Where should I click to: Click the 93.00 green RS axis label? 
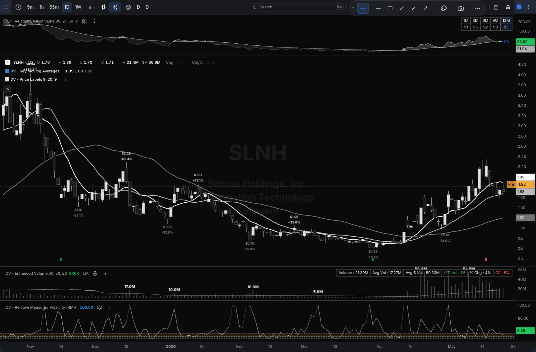[x=525, y=42]
